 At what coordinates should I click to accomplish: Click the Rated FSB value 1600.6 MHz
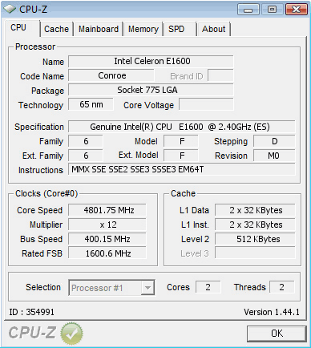point(107,253)
